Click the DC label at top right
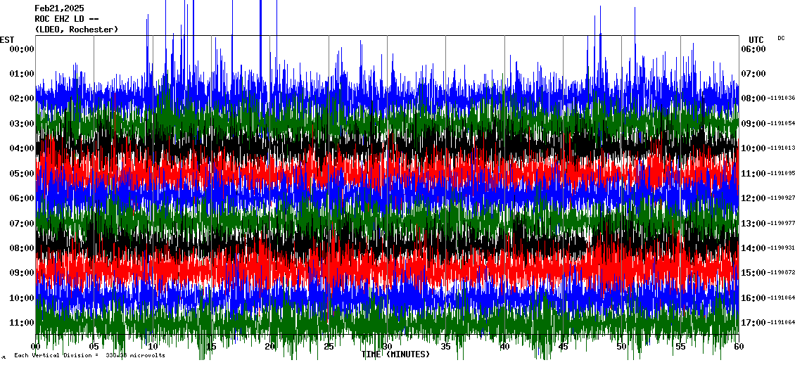Viewport: 795px width, 365px height. click(x=781, y=38)
